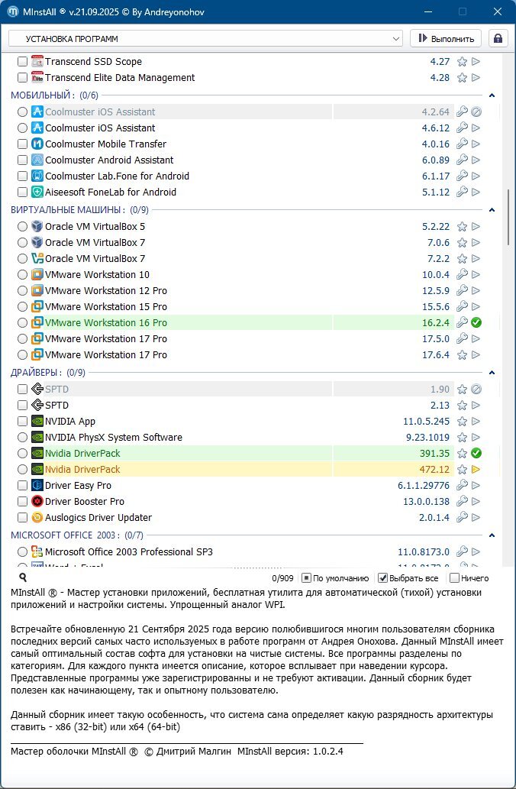The image size is (516, 789).
Task: Click star icon for NVIDIA App
Action: [x=462, y=422]
